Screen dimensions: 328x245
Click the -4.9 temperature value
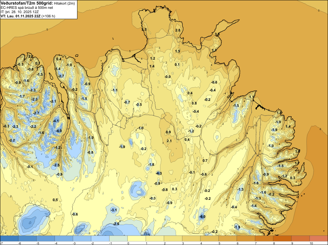pos(59,131)
